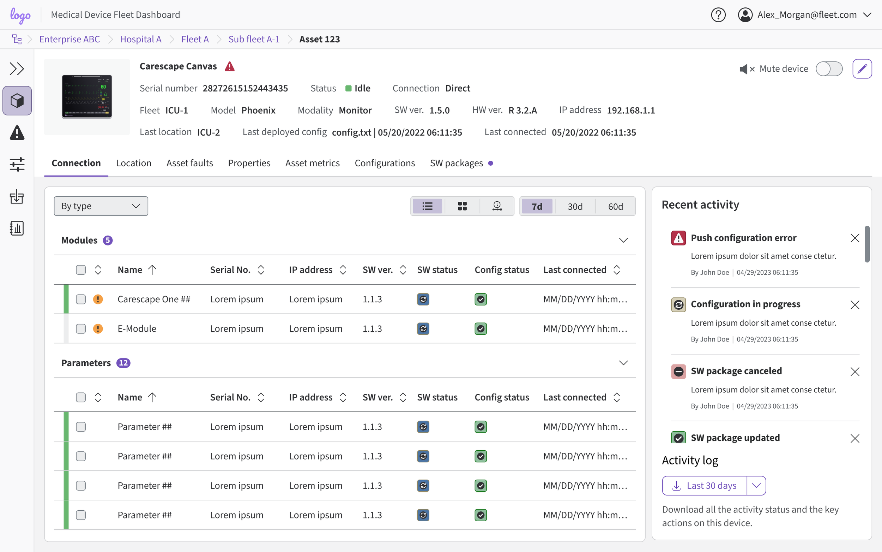Open the alerts triangle in the sidebar
The image size is (882, 552).
(17, 133)
